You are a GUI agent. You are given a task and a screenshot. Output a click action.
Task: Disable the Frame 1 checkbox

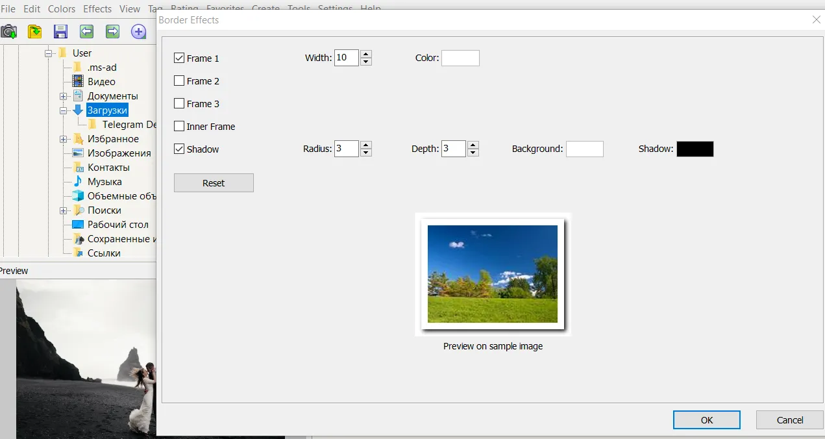click(180, 58)
